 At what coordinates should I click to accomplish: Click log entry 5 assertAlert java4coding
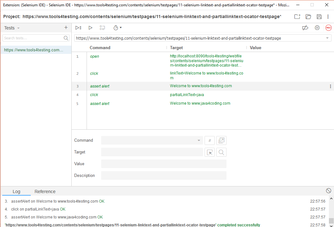coord(54,217)
